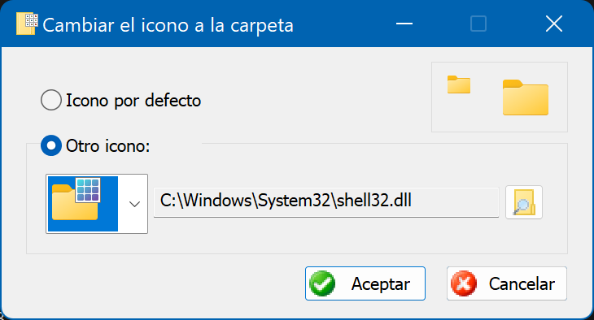This screenshot has height=320, width=594.
Task: Click the large folder preview icon
Action: point(526,97)
